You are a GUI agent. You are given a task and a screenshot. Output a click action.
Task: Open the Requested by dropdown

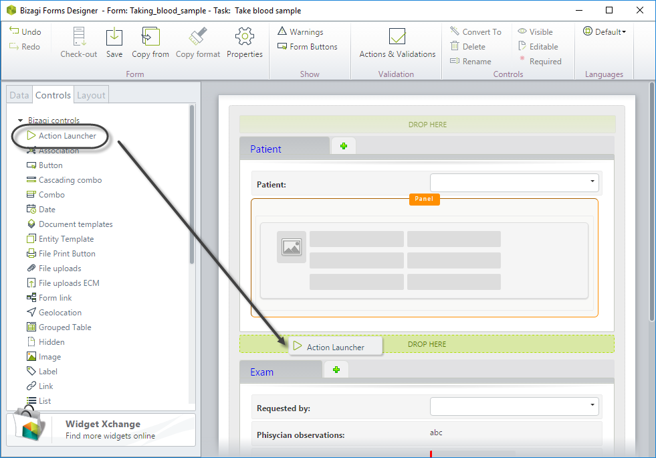pyautogui.click(x=592, y=405)
